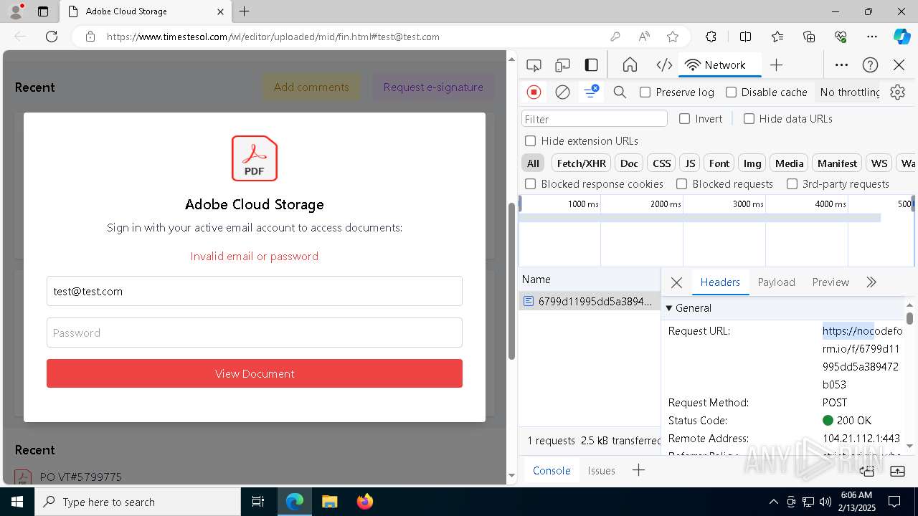Click the headers pane scrollbar
This screenshot has width=918, height=516.
coord(910,318)
